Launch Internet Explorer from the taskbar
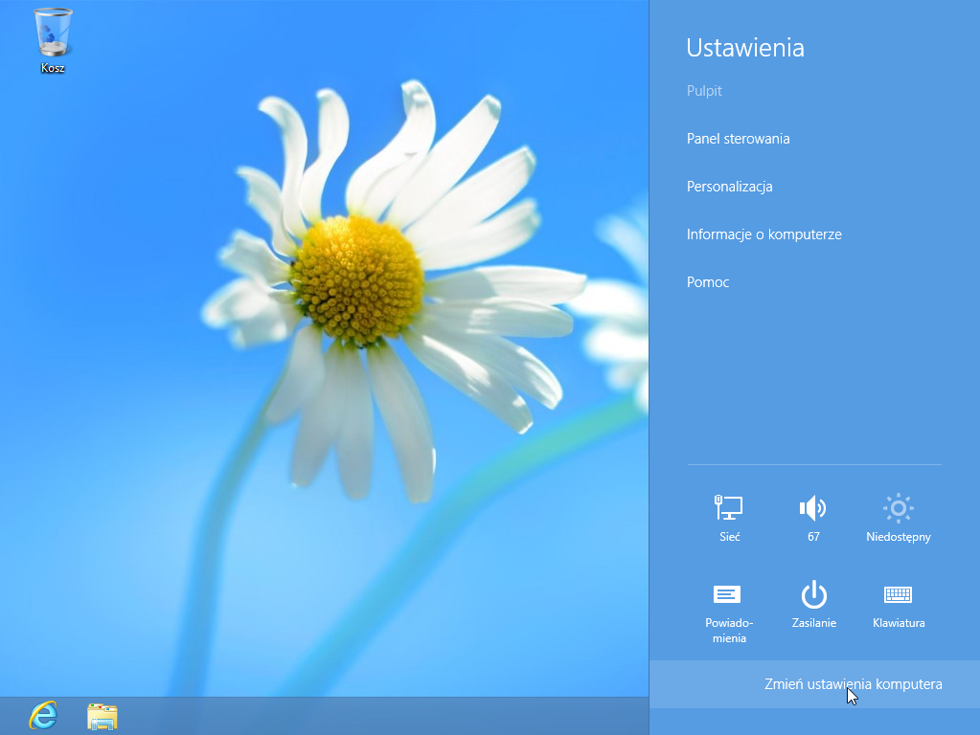Screen dimensions: 980x735 click(x=43, y=715)
